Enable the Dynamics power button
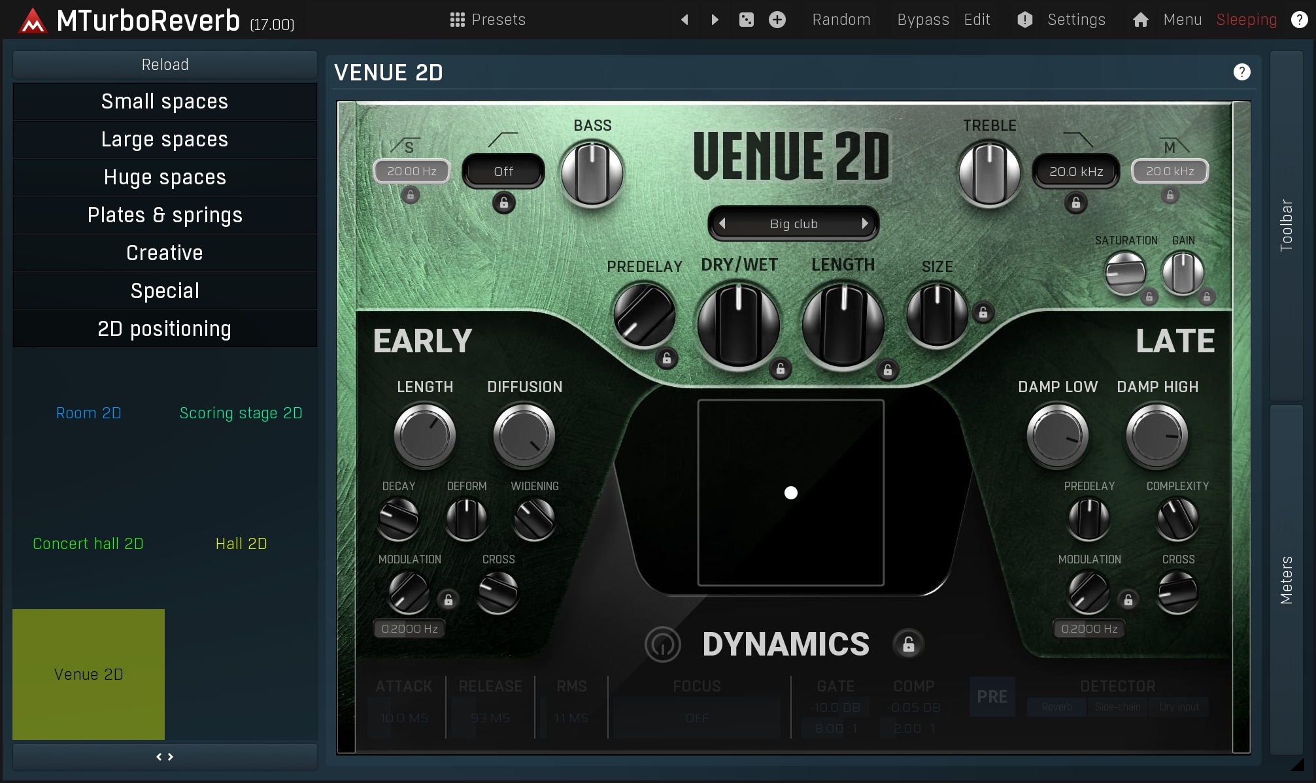This screenshot has height=783, width=1316. tap(662, 644)
